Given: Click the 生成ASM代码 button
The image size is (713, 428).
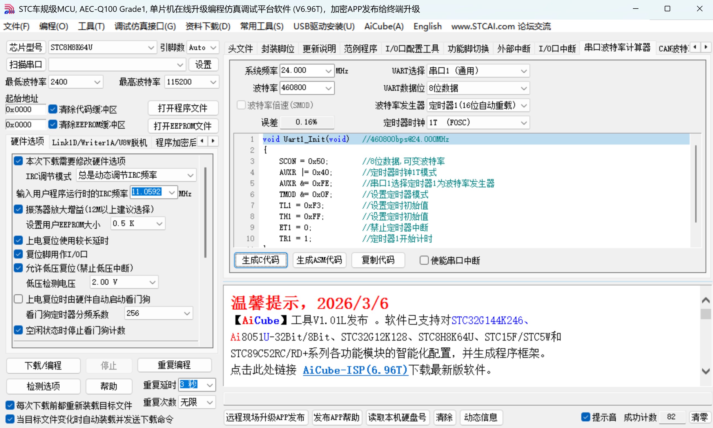Looking at the screenshot, I should click(x=319, y=260).
